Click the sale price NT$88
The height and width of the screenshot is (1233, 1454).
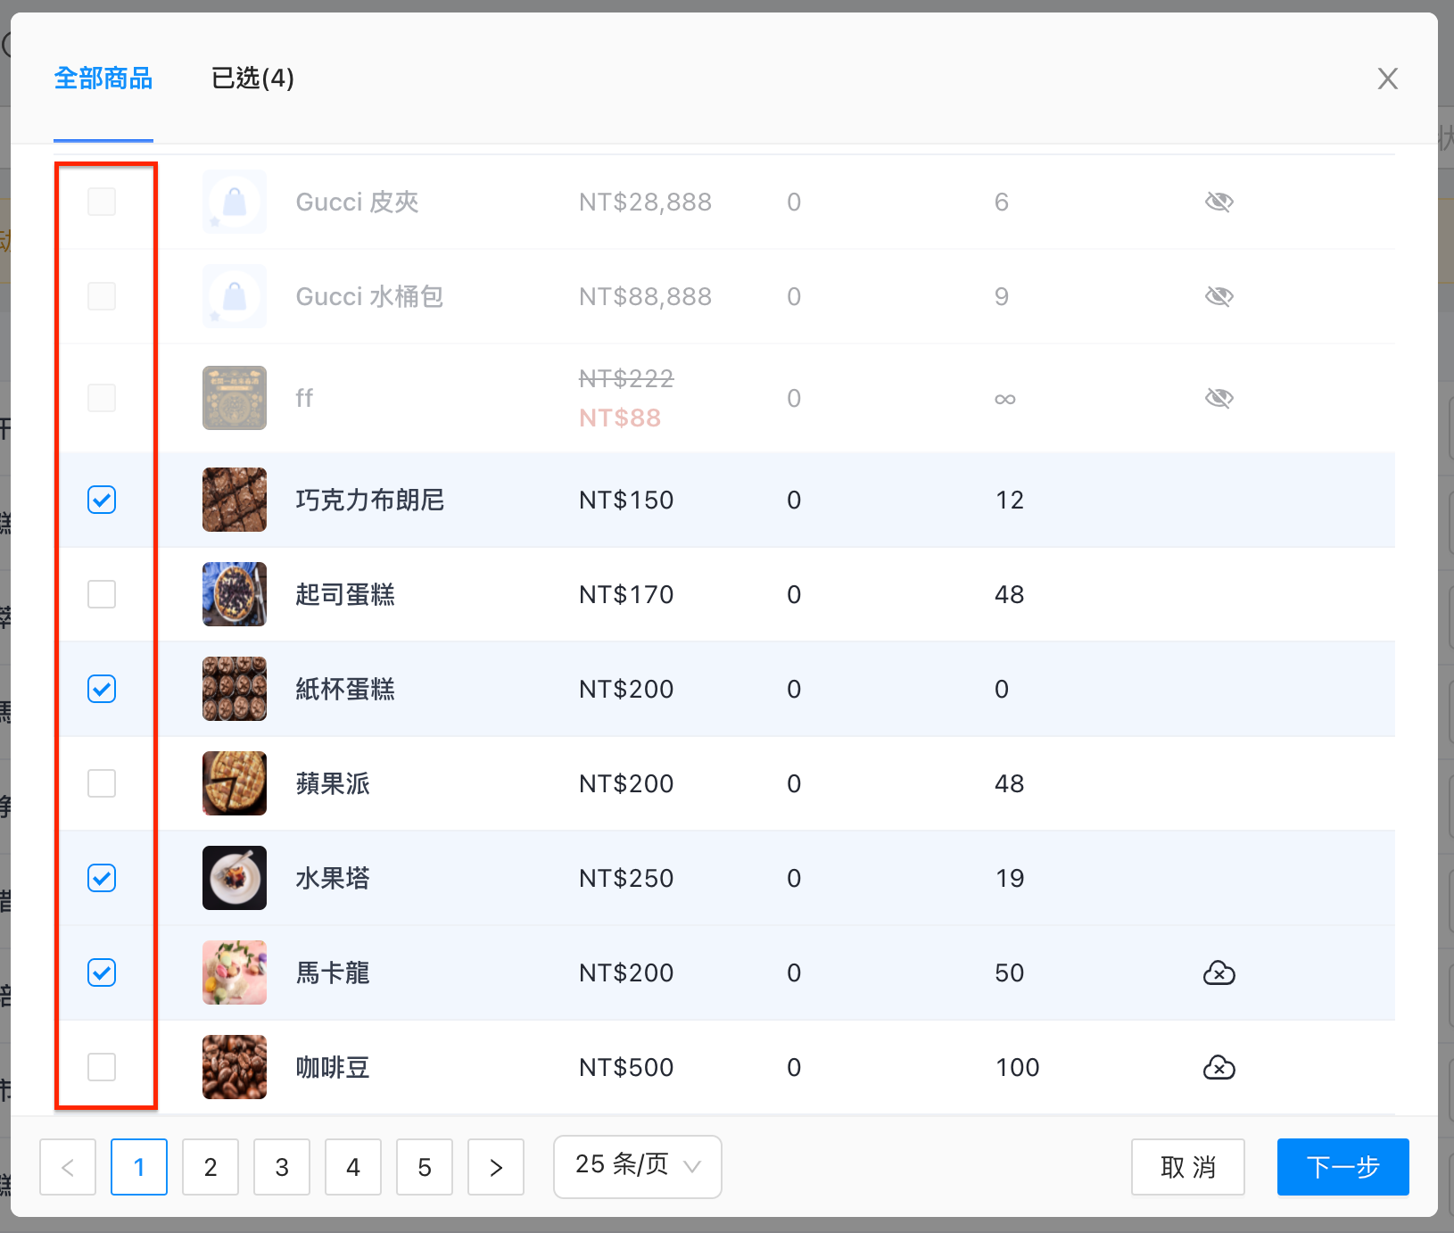620,418
